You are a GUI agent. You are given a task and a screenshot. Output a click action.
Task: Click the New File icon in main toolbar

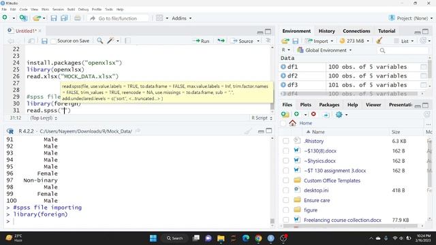(x=5, y=18)
